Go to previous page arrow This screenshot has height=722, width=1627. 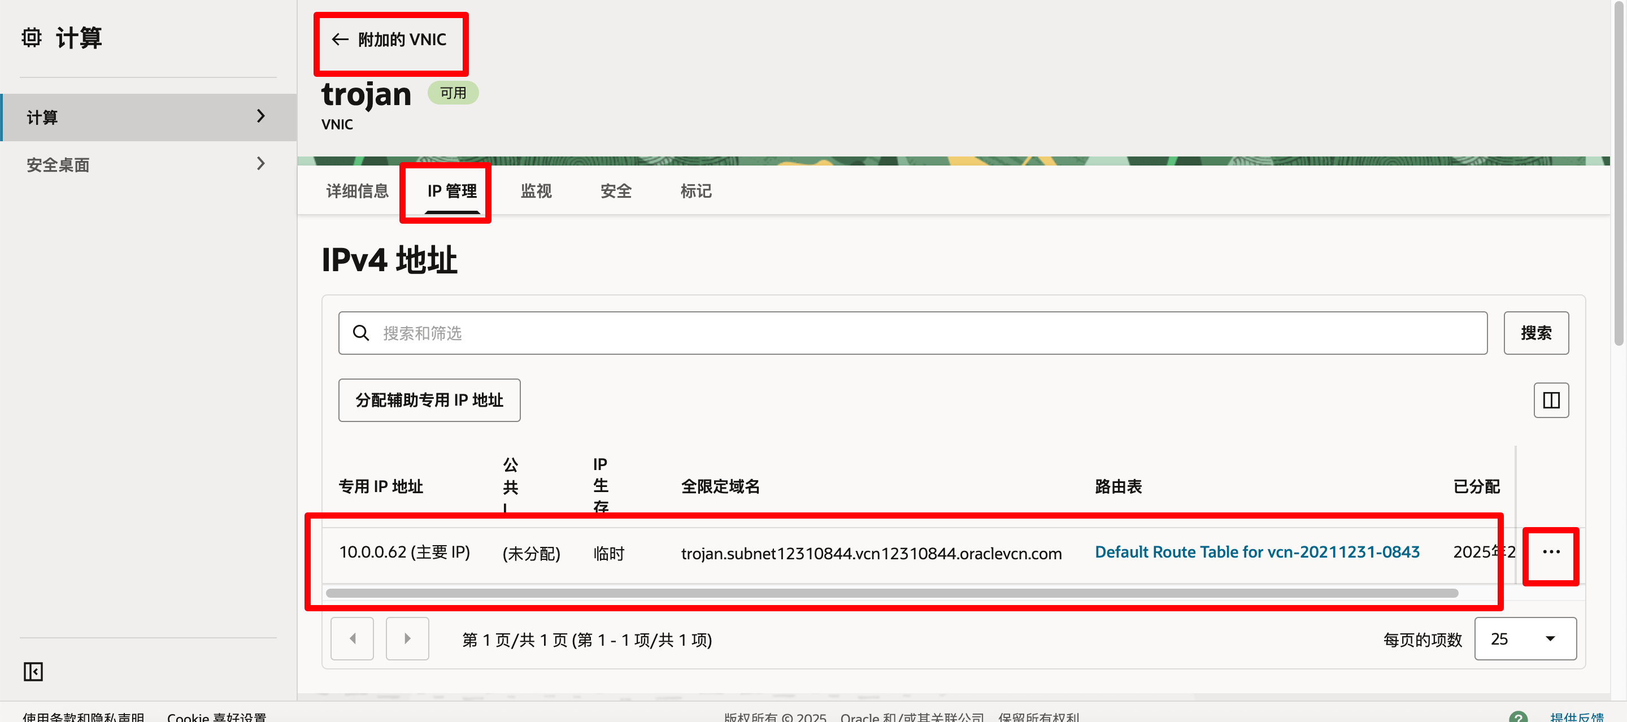pyautogui.click(x=352, y=638)
